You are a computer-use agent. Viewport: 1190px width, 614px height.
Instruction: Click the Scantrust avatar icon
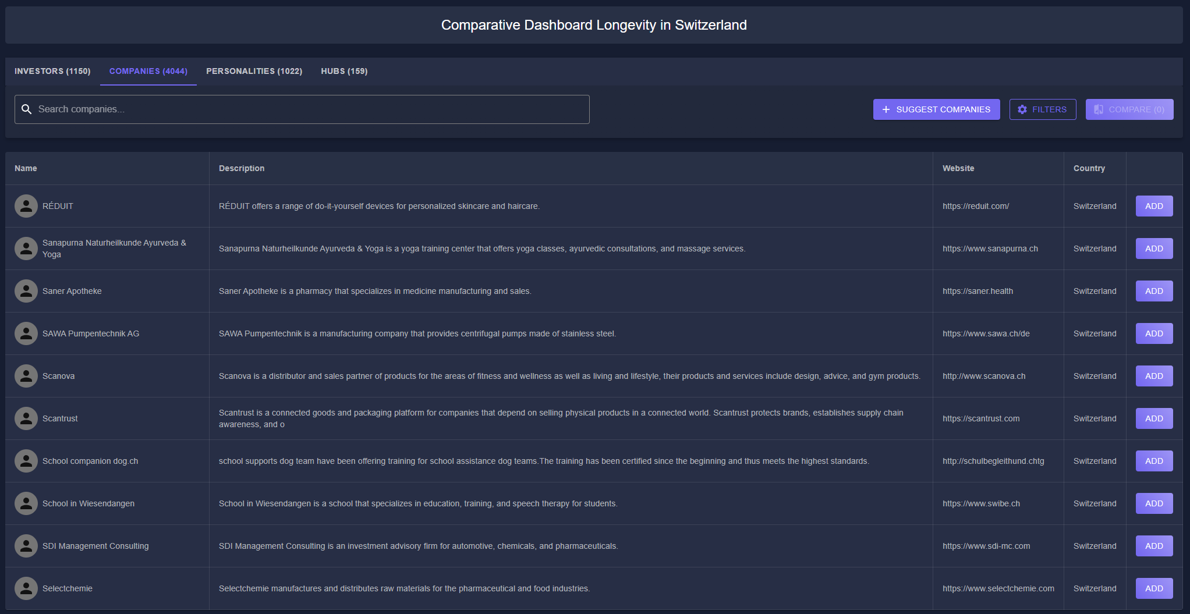pyautogui.click(x=26, y=418)
